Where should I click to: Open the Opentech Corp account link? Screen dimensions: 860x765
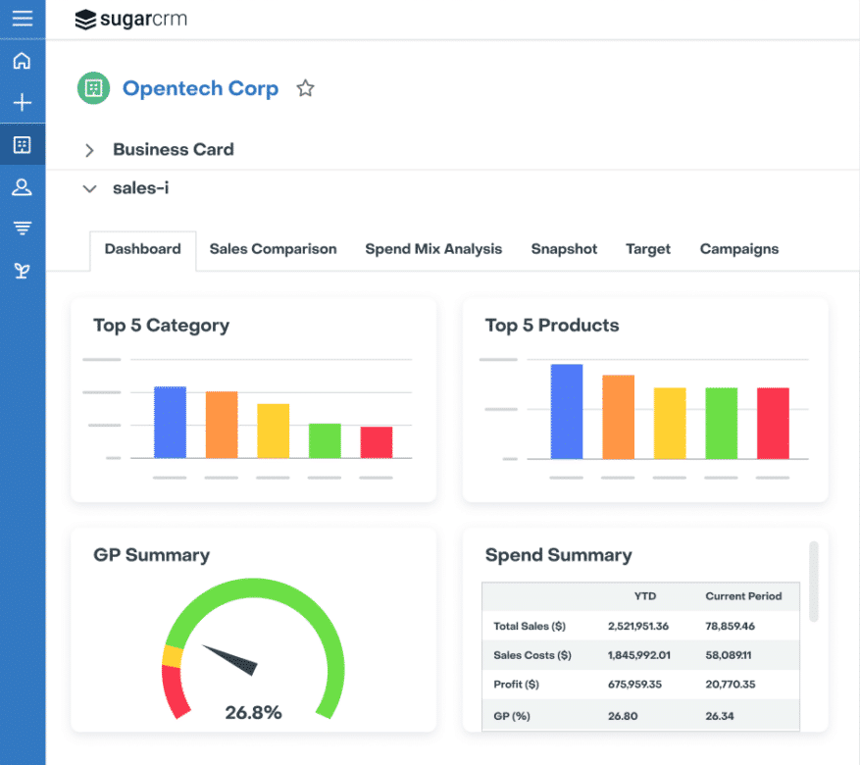[x=200, y=88]
